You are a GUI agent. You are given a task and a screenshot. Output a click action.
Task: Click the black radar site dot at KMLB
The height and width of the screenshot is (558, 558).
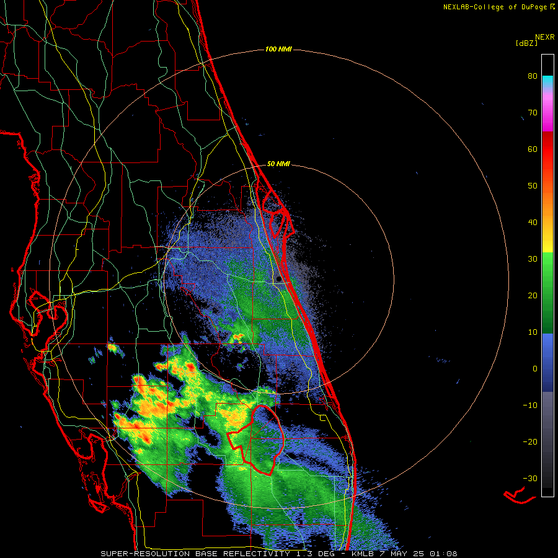[x=278, y=279]
